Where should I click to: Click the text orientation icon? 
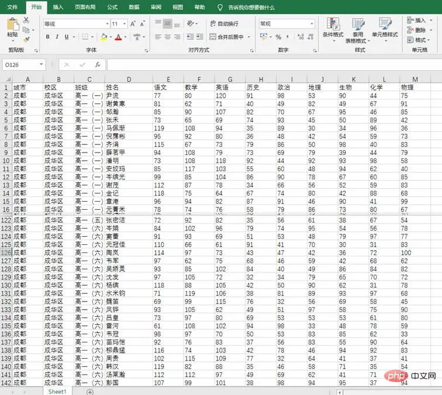tap(191, 23)
